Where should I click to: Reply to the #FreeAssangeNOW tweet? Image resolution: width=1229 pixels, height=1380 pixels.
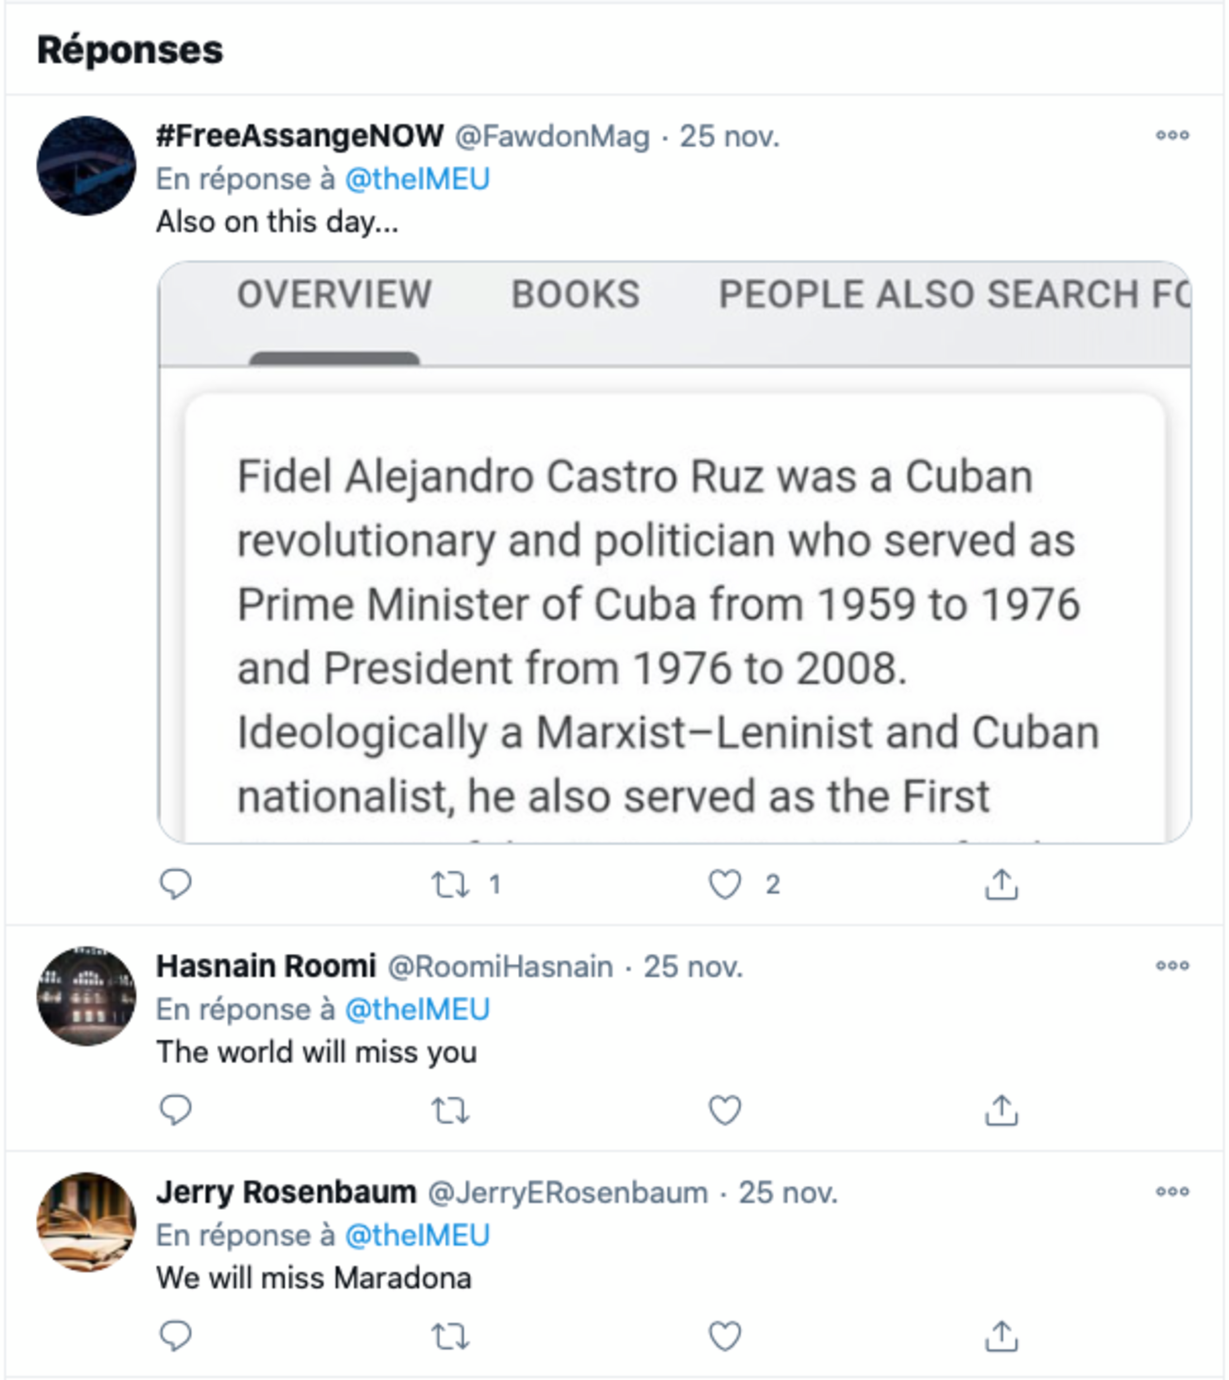pos(175,884)
